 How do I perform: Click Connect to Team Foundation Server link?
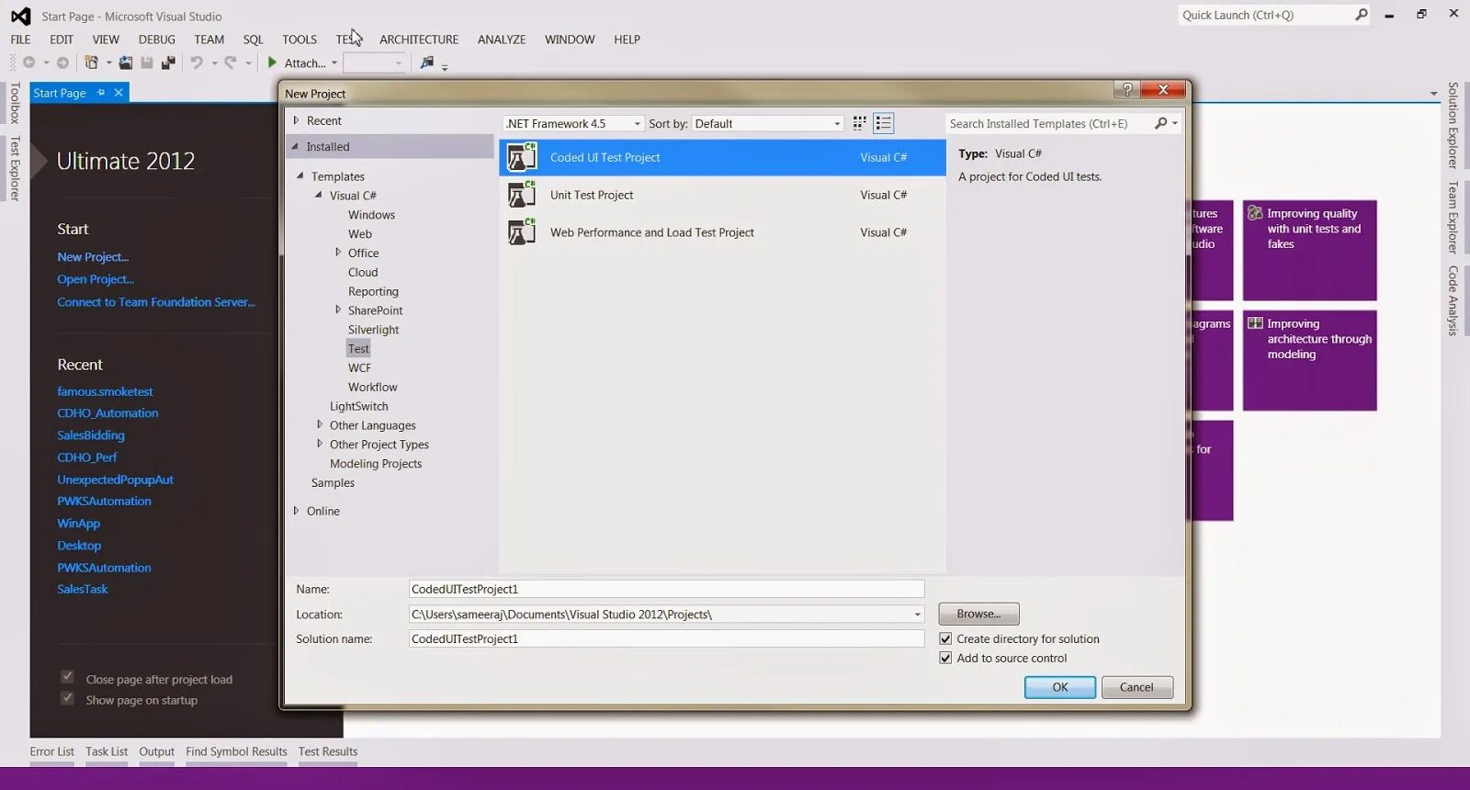156,302
